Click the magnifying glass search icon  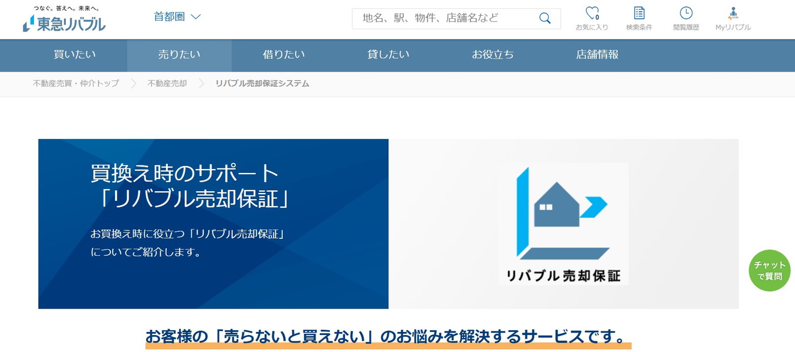544,18
